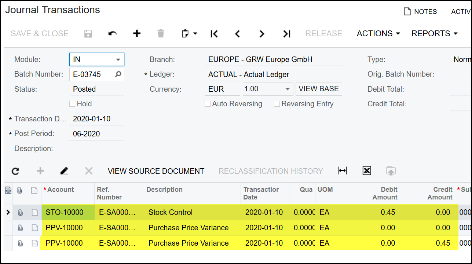Viewport: 472px width, 264px height.
Task: Open the clipboard dropdown arrow
Action: (195, 34)
